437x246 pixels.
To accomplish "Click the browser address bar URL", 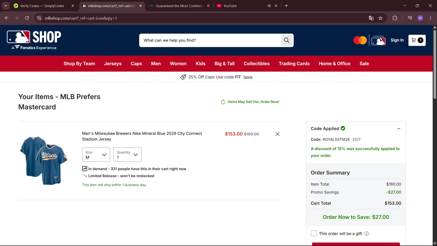I will pos(81,18).
